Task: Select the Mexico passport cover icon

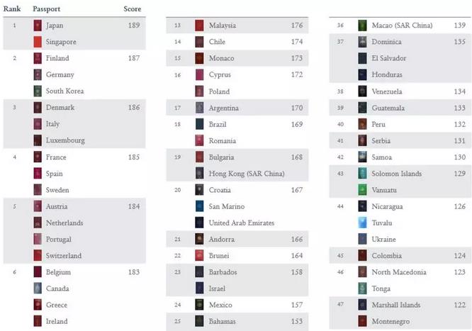Action: tap(199, 305)
